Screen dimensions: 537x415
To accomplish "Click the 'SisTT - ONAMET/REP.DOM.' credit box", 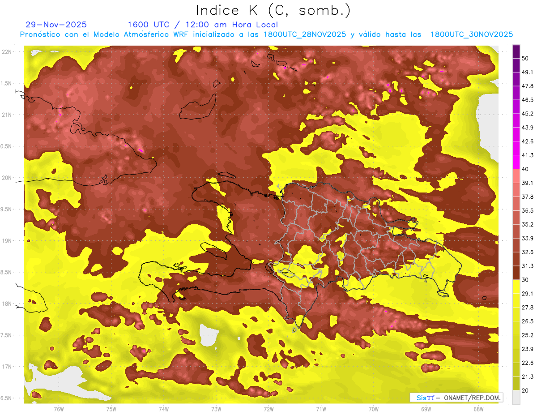I will (456, 398).
